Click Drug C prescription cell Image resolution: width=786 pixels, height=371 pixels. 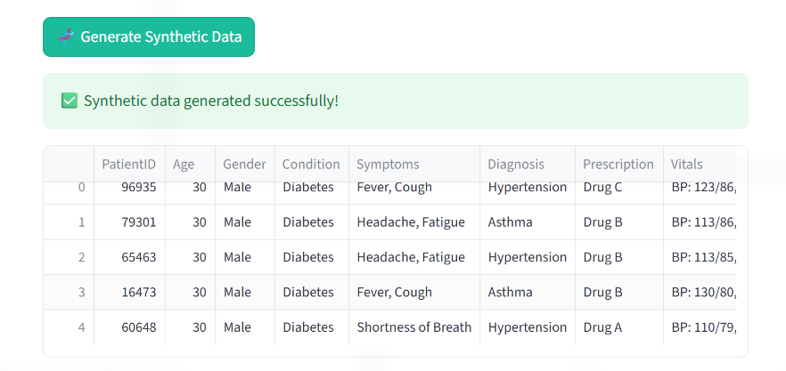coord(602,188)
